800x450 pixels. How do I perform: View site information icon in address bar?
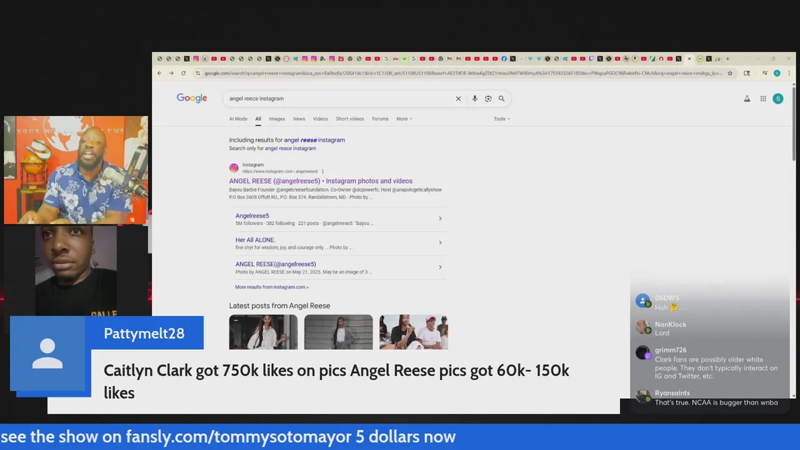point(198,73)
